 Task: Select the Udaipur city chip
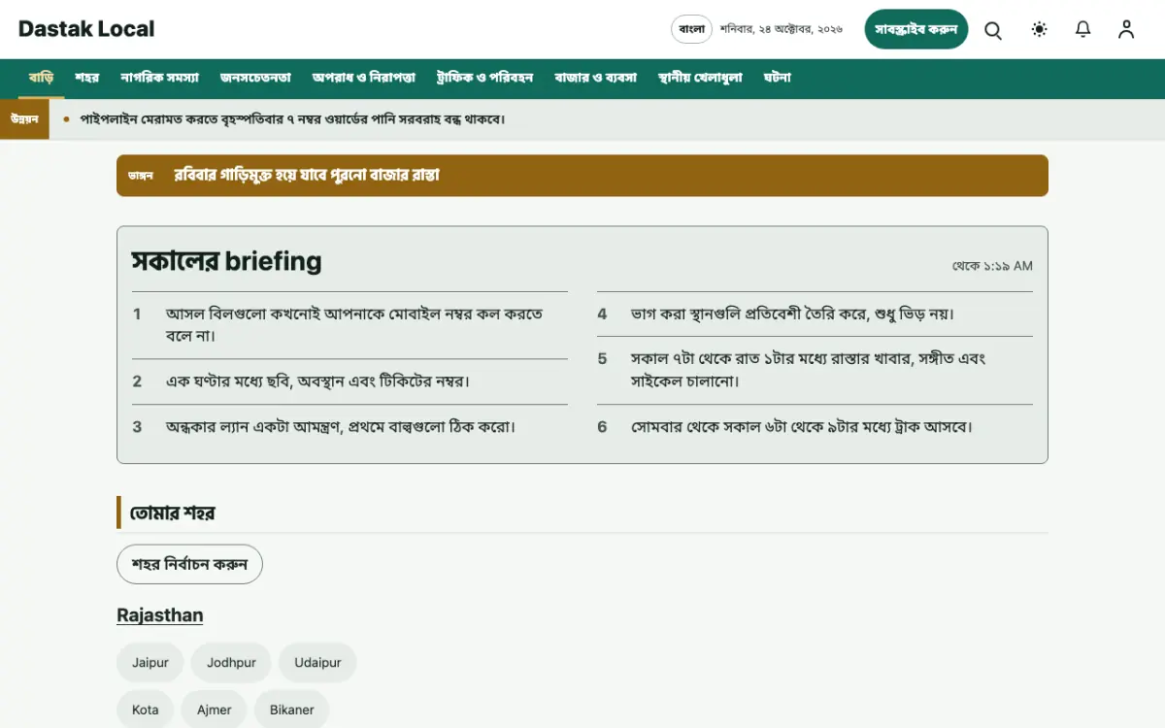tap(317, 663)
